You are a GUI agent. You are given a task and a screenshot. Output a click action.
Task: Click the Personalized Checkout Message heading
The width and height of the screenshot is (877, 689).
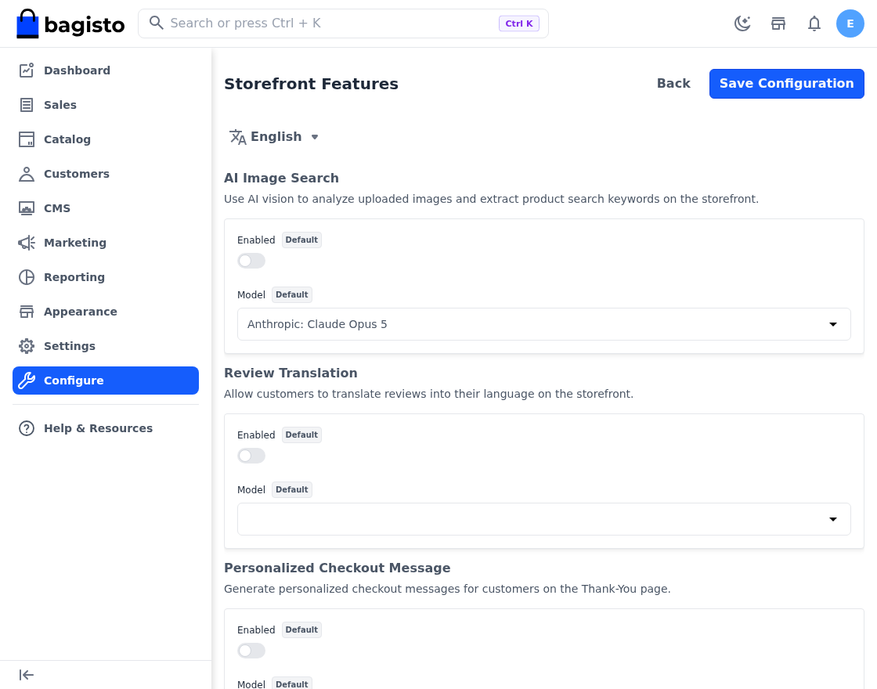[x=337, y=568]
